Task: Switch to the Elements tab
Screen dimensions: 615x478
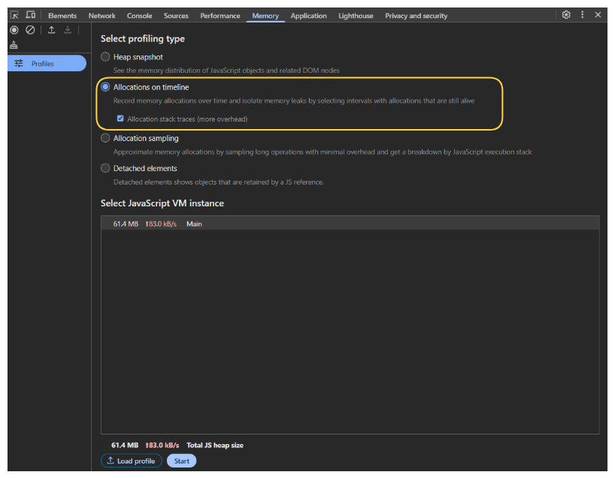Action: tap(62, 16)
